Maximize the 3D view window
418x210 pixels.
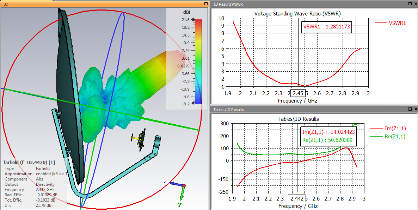205,4
